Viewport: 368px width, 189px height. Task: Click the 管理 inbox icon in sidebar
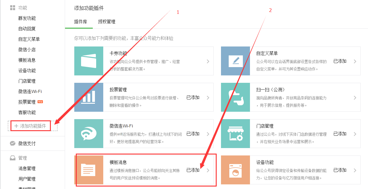[x=13, y=158]
